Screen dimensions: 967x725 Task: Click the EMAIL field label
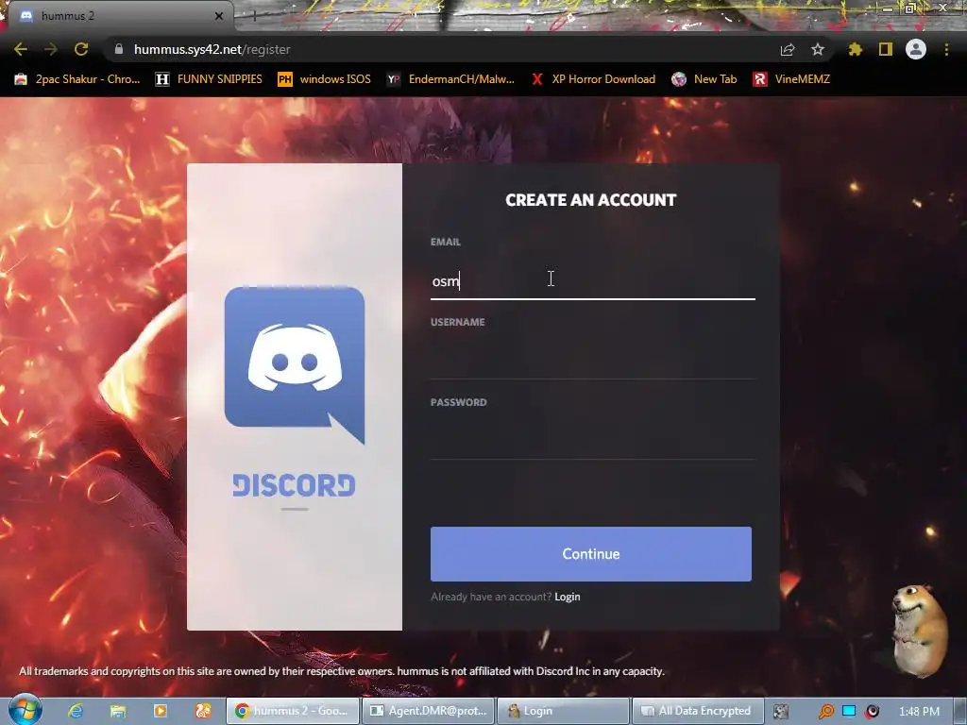[446, 242]
